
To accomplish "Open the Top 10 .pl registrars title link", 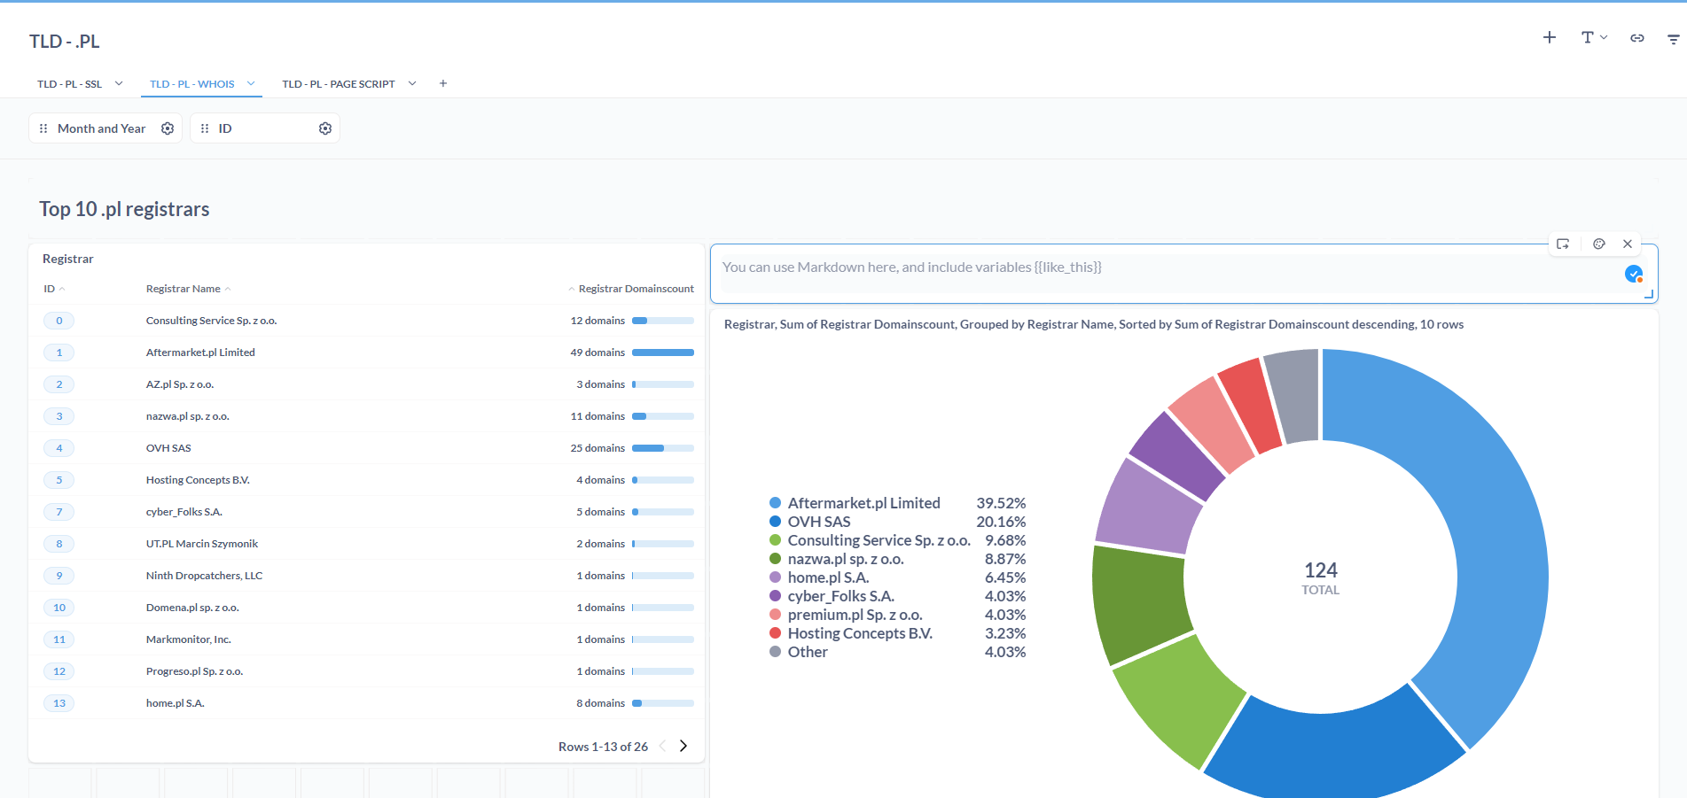I will click(123, 209).
